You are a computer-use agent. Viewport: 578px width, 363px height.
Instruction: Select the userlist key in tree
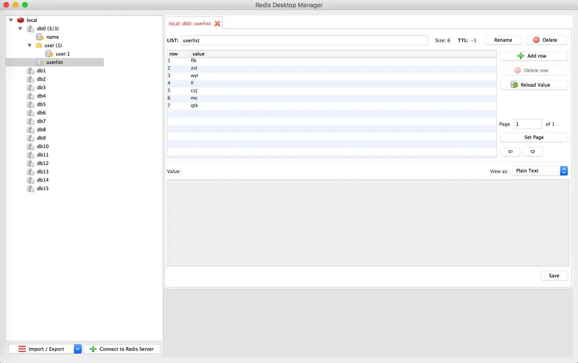tap(54, 62)
